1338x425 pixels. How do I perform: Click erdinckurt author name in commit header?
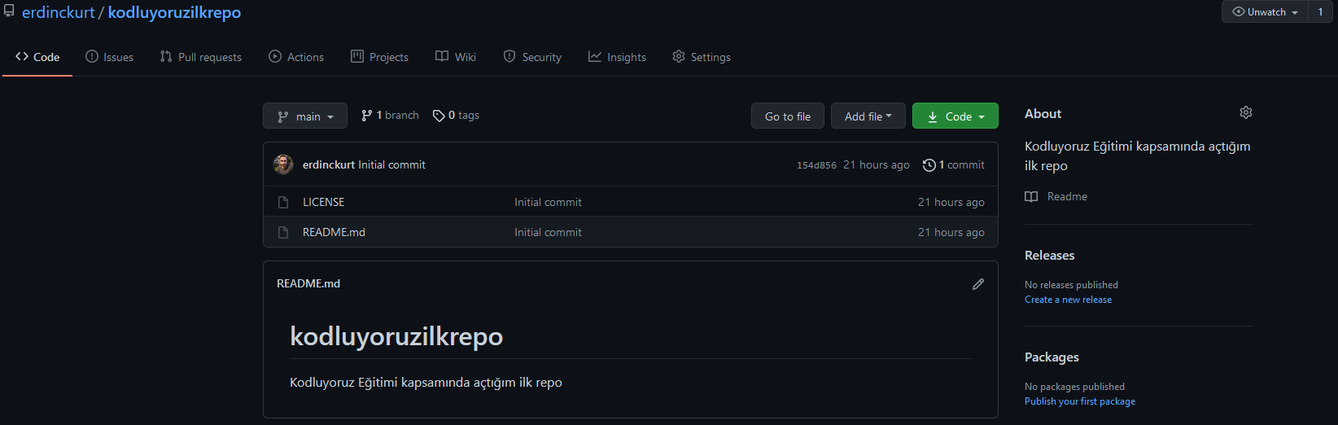pyautogui.click(x=329, y=165)
